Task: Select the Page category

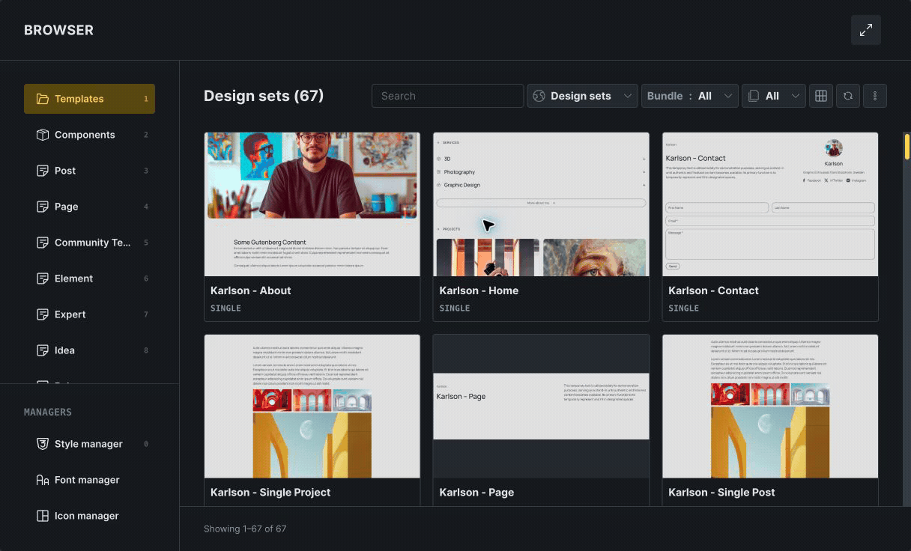Action: tap(89, 207)
